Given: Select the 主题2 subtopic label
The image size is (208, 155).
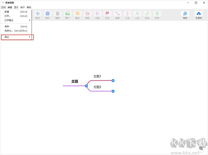Looking at the screenshot, I should [97, 87].
